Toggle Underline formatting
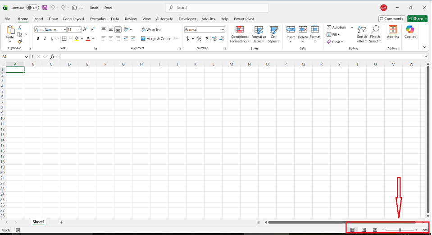 click(x=52, y=39)
